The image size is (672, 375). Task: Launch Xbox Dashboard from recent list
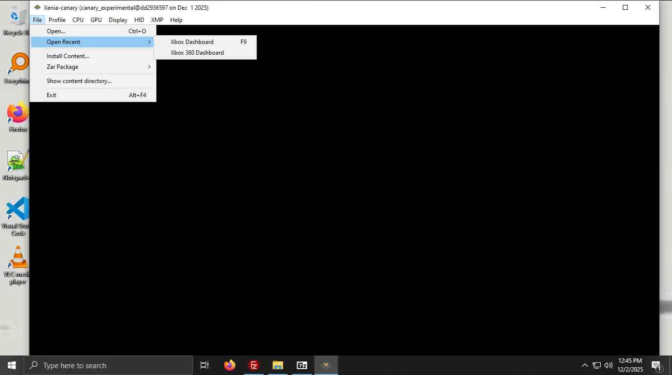pos(205,42)
